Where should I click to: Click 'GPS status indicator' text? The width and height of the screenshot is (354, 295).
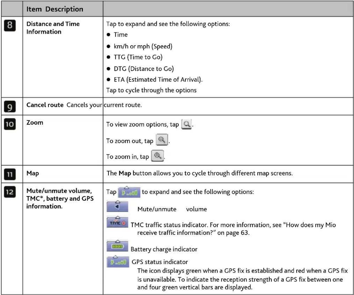click(160, 262)
